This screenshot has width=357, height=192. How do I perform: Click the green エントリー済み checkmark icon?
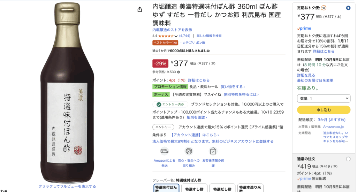(159, 105)
